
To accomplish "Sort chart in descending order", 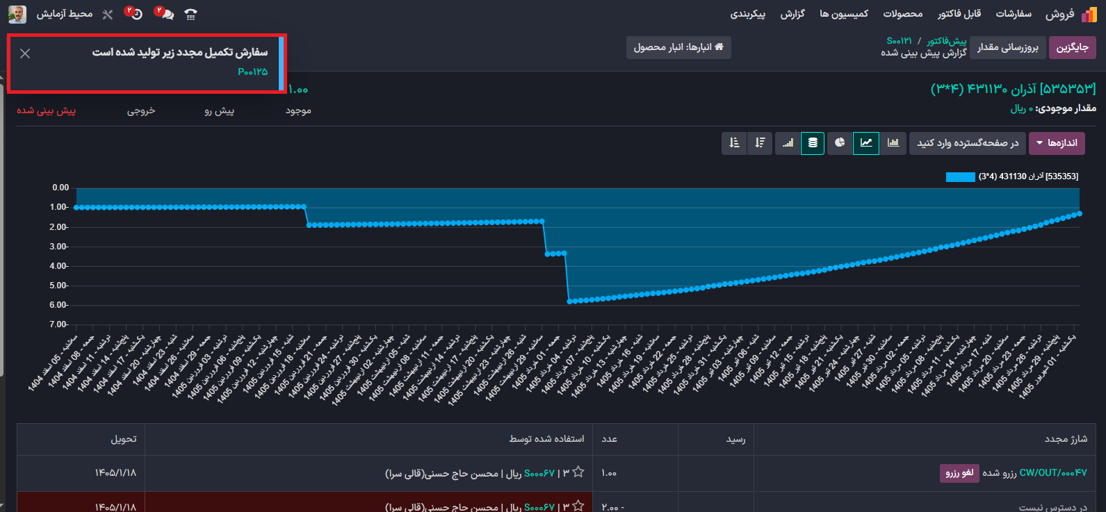I will coord(760,143).
